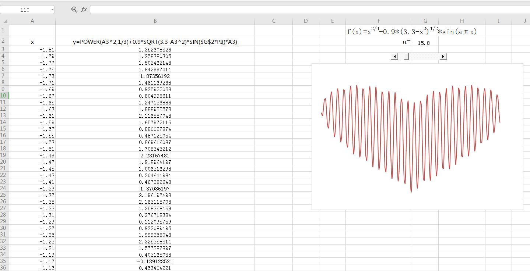530x271 pixels.
Task: Select row 10 header
Action: (x=4, y=96)
